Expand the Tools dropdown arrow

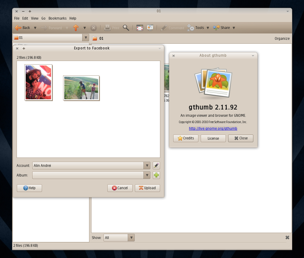tap(208, 28)
